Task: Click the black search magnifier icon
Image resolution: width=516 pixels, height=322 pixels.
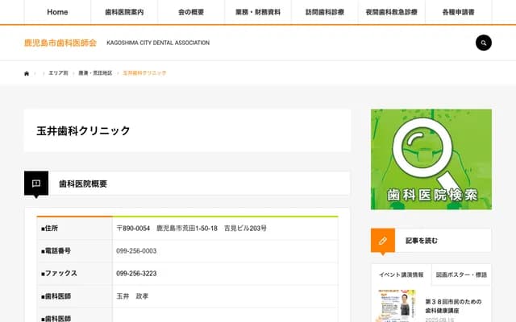Action: coord(484,43)
